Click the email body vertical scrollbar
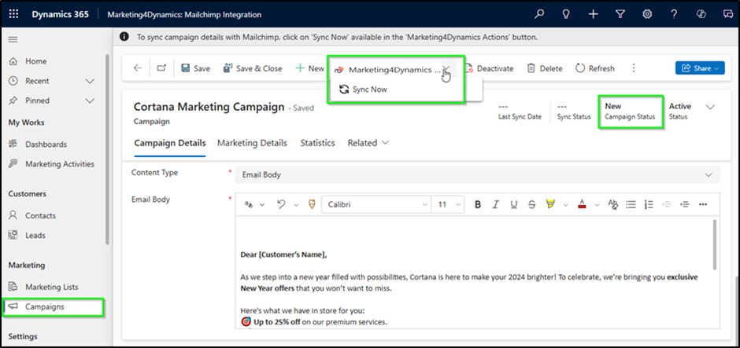The width and height of the screenshot is (740, 348). [x=716, y=244]
